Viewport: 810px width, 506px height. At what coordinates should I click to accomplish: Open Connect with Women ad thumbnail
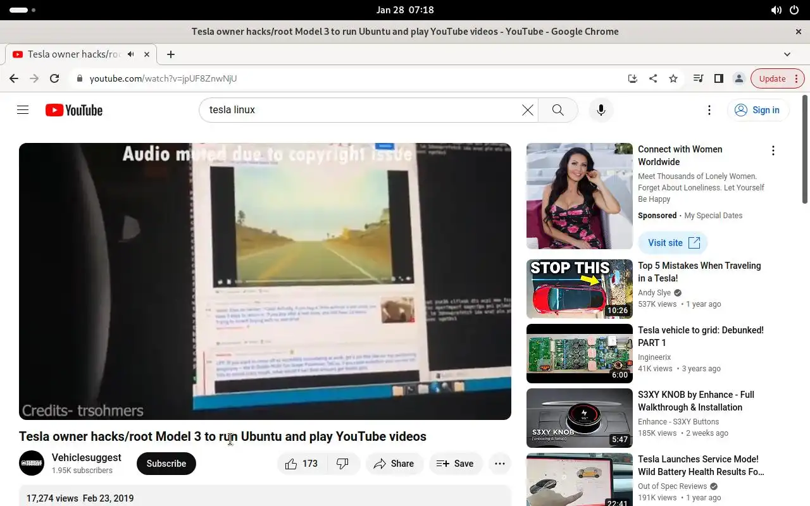pyautogui.click(x=580, y=196)
